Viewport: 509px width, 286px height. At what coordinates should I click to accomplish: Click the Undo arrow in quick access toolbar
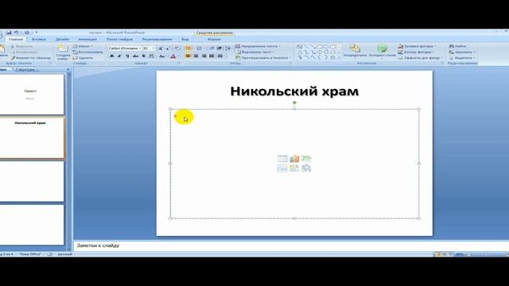16,33
